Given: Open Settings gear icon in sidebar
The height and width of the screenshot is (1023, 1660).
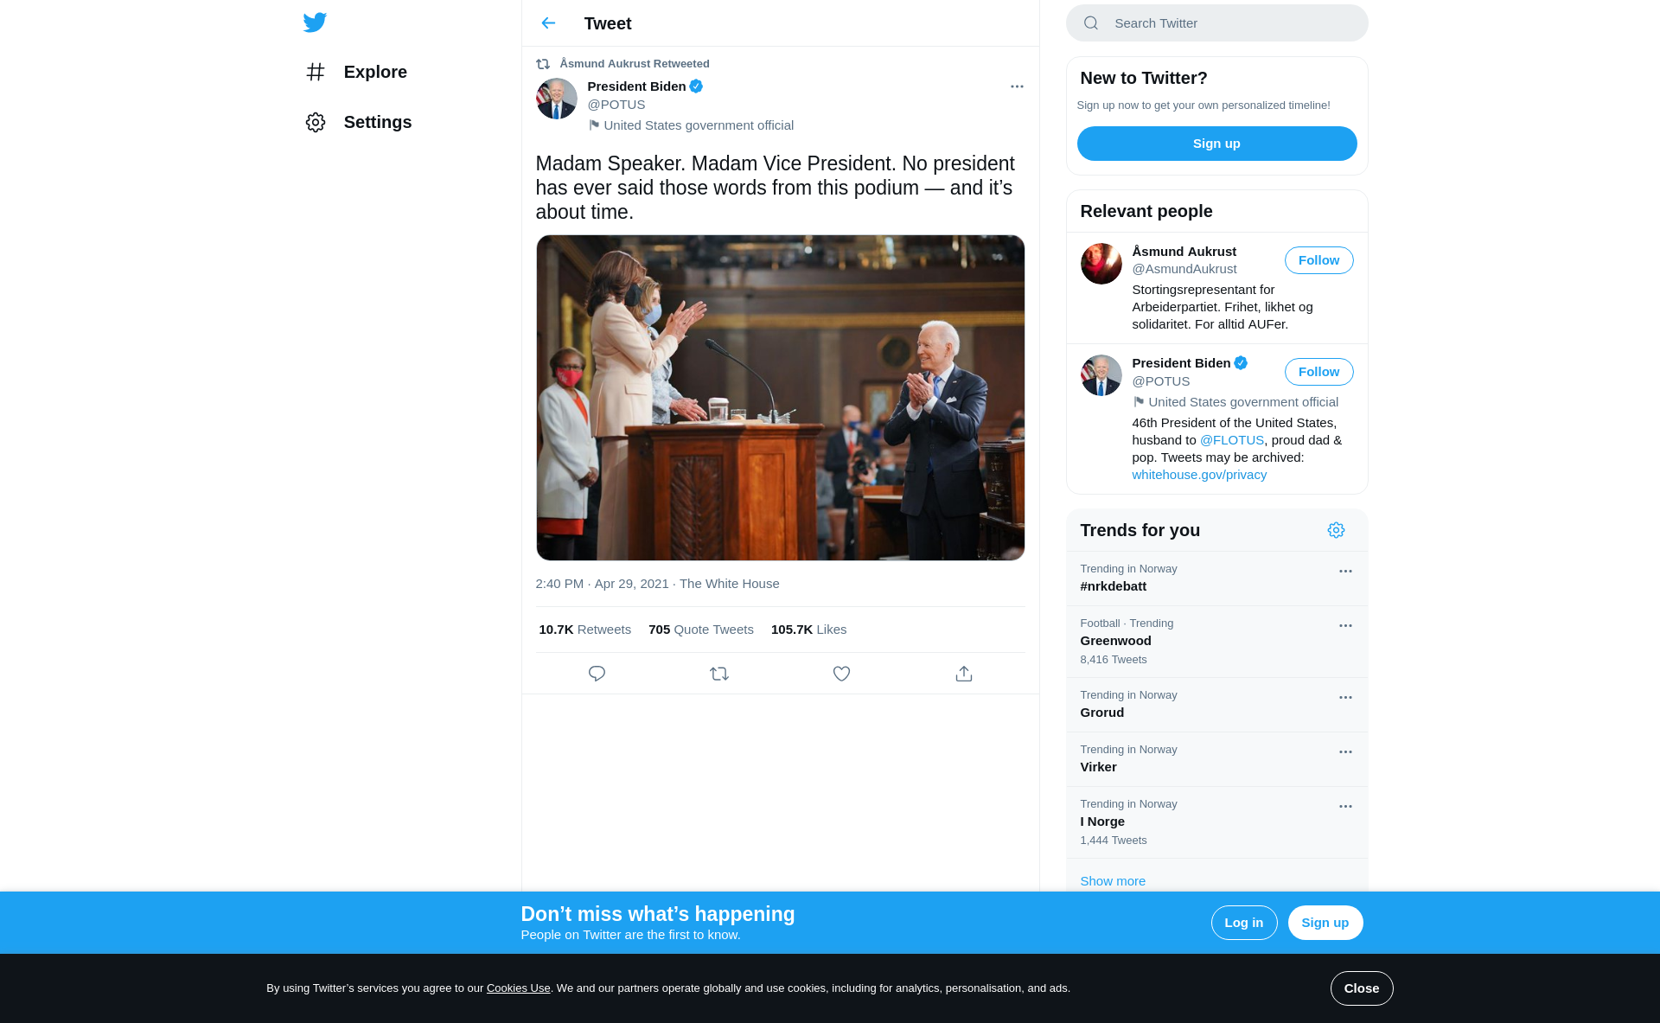Looking at the screenshot, I should point(316,122).
